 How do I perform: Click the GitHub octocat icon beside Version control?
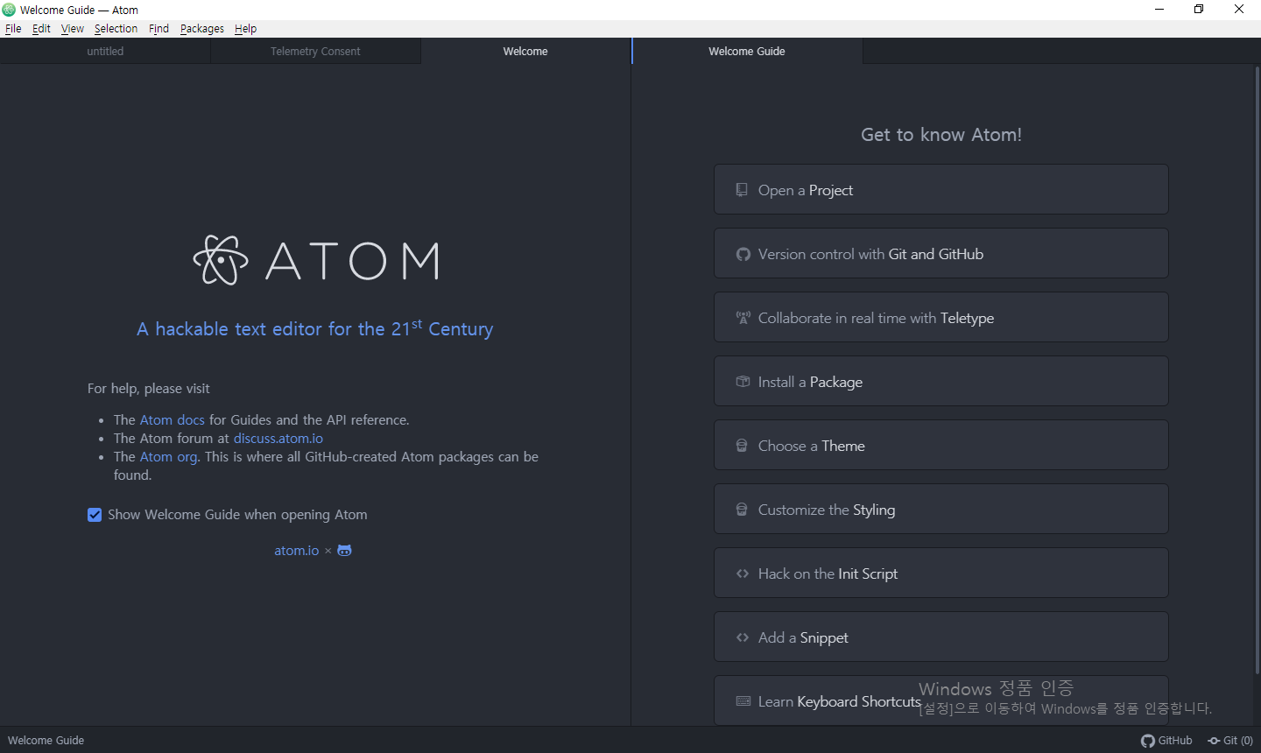tap(743, 254)
